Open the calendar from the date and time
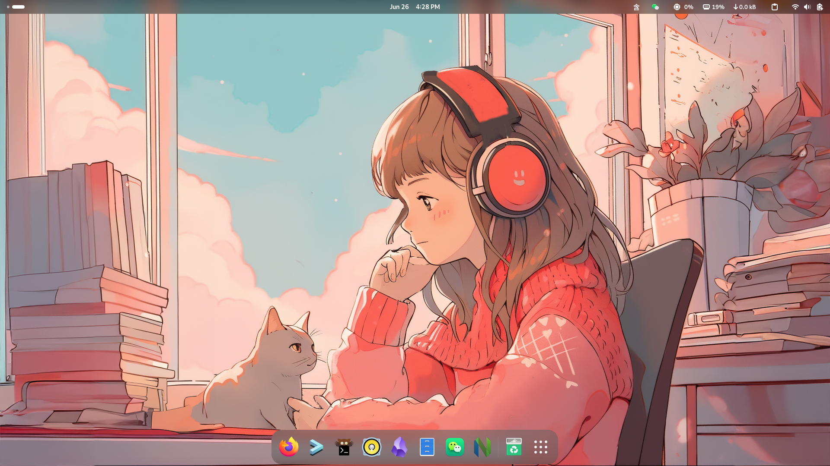830x466 pixels. coord(415,7)
